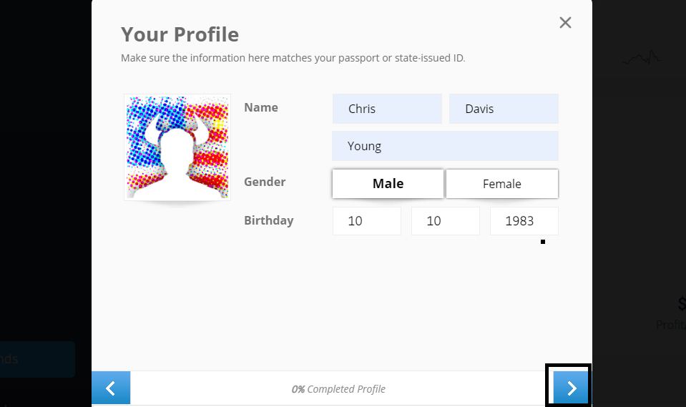Go back with the previous step arrow
Viewport: 686px width, 407px height.
tap(111, 388)
